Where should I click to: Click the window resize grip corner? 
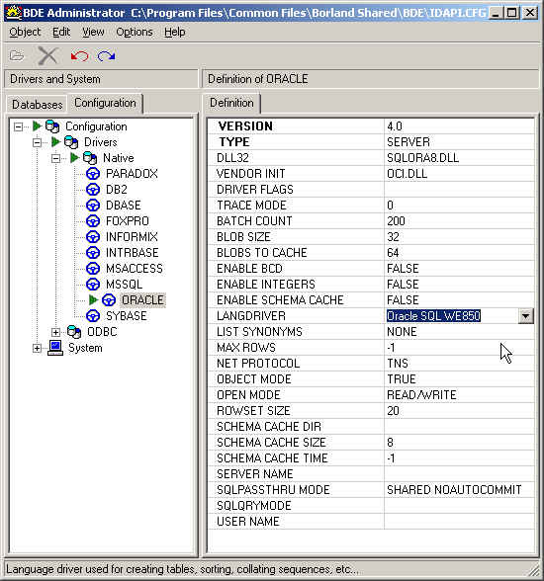pyautogui.click(x=534, y=571)
